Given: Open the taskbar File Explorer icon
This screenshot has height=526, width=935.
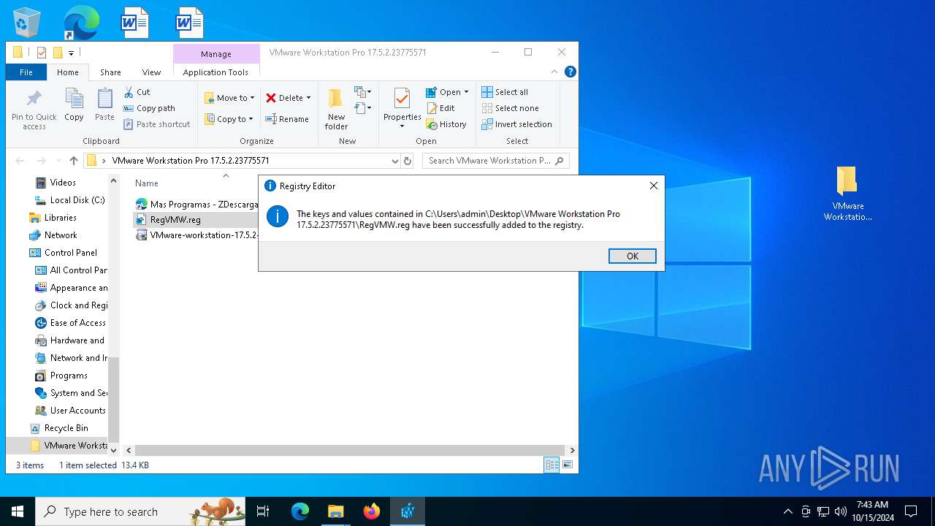Looking at the screenshot, I should [336, 511].
